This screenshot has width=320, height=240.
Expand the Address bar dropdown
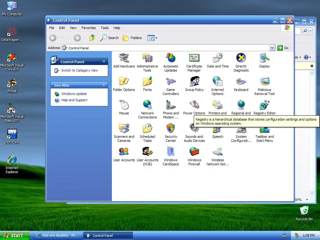[x=272, y=48]
